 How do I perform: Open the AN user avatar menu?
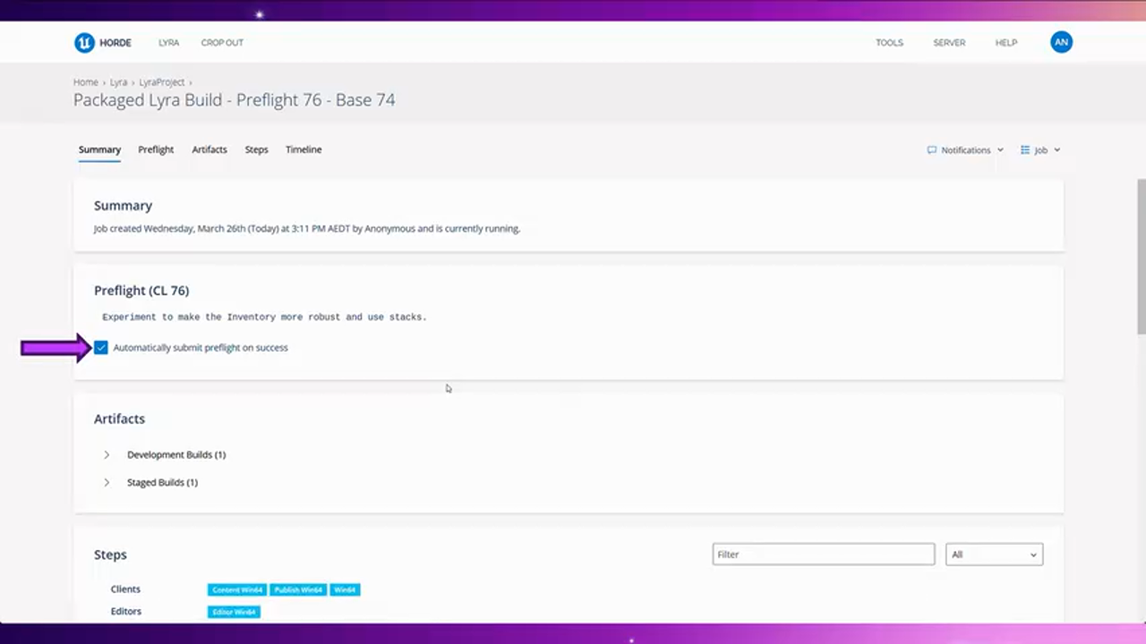[x=1061, y=42]
